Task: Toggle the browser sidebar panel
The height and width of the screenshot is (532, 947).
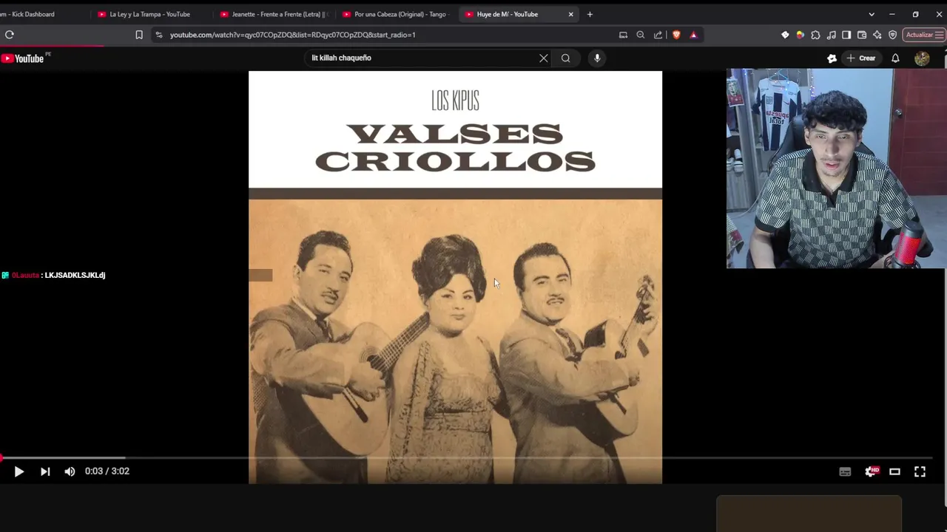Action: coord(846,35)
